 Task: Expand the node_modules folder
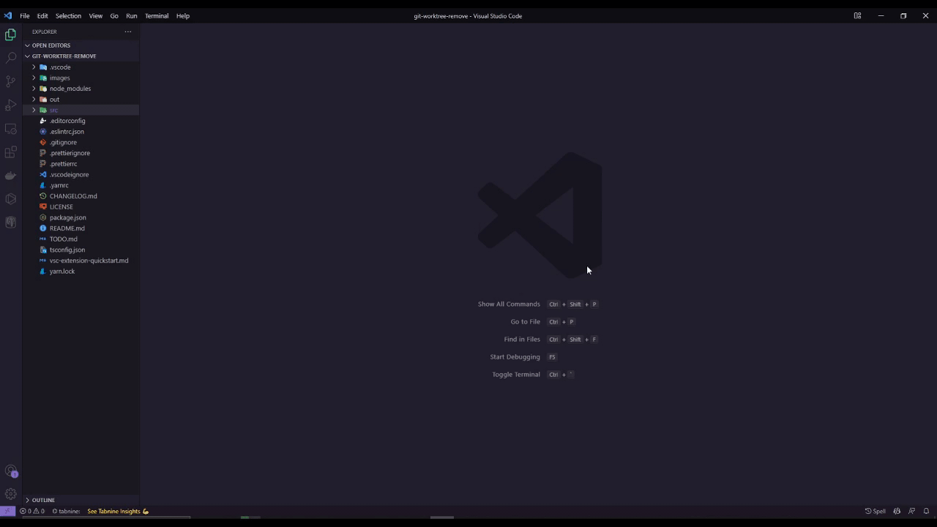[x=81, y=89]
